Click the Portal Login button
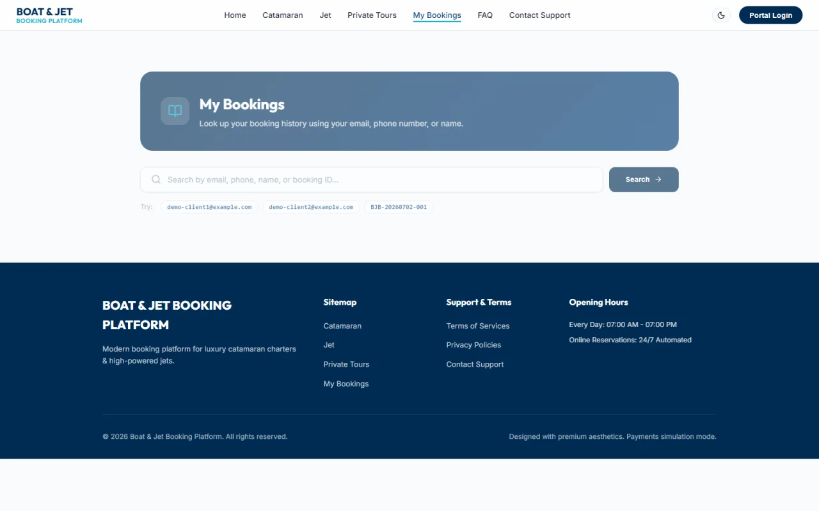Screen dimensions: 819x511 pyautogui.click(x=770, y=15)
